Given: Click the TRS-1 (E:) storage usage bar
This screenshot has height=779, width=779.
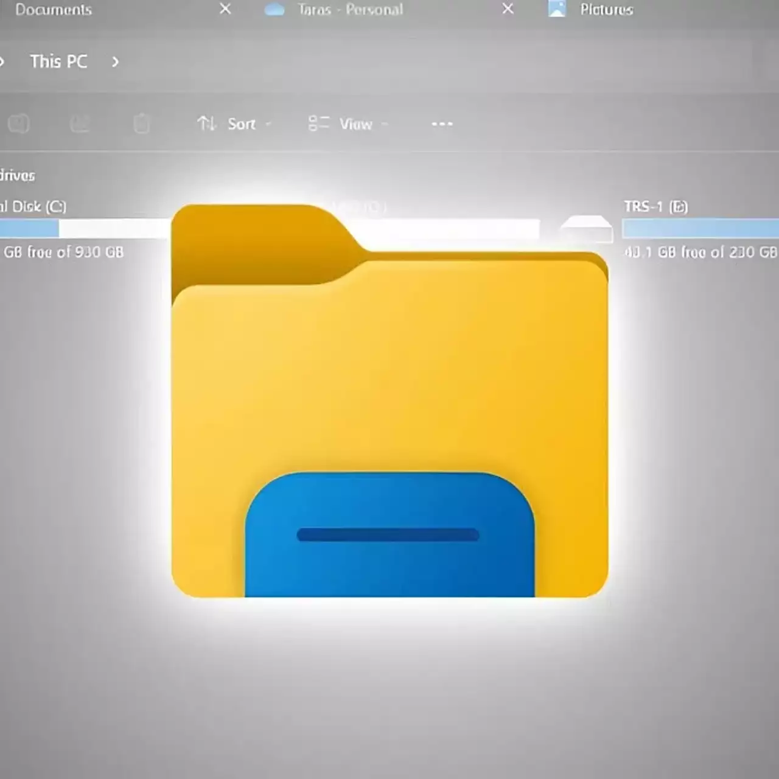Looking at the screenshot, I should 700,229.
